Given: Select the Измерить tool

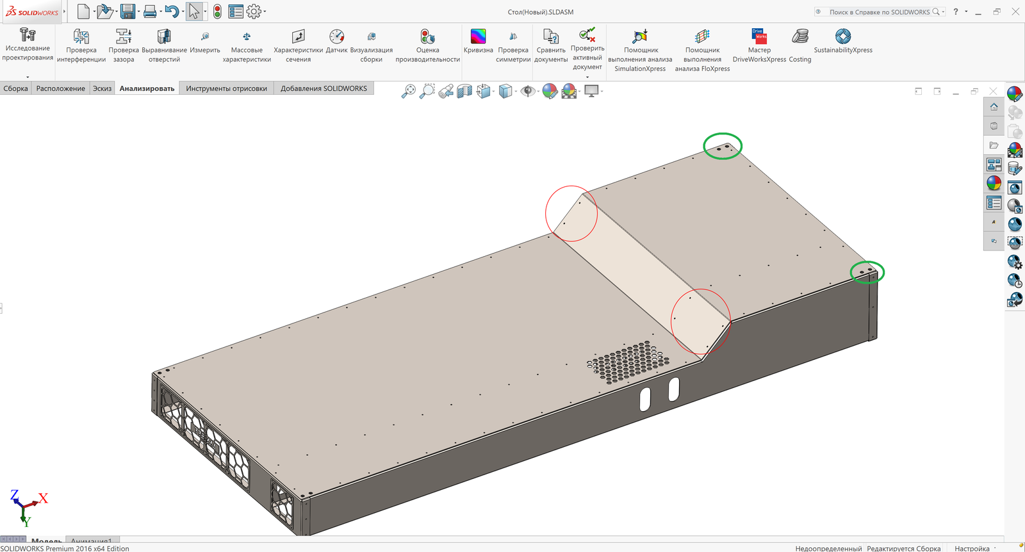Looking at the screenshot, I should tap(205, 42).
